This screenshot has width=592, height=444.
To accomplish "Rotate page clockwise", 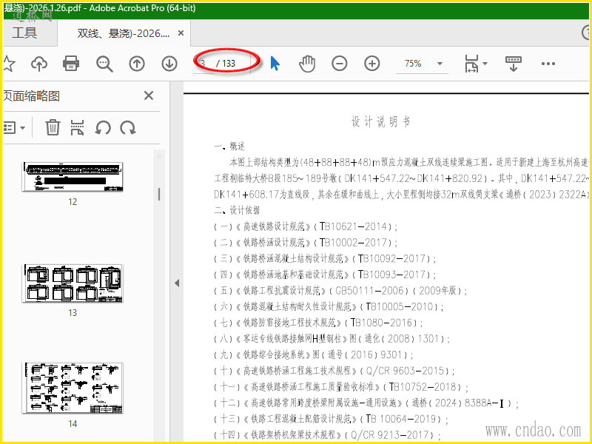I will pyautogui.click(x=128, y=127).
